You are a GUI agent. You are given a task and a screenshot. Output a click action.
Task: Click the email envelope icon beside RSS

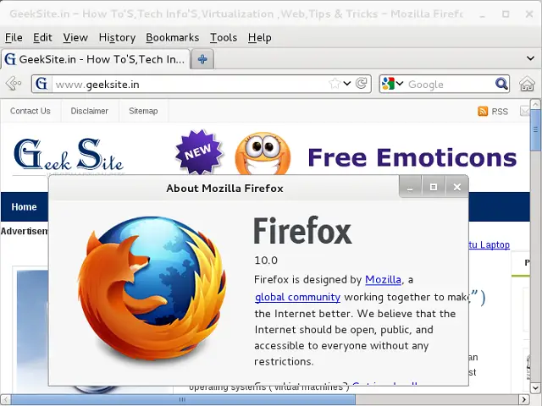point(524,111)
